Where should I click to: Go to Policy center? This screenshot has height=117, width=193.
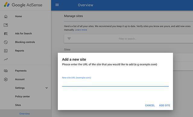tap(22, 96)
